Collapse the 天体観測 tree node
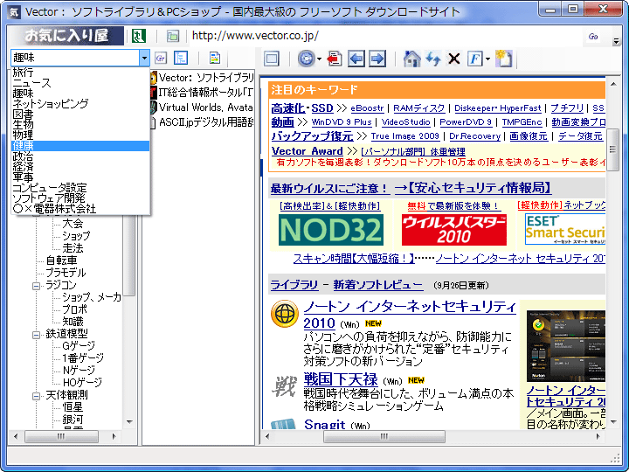This screenshot has width=629, height=472. (x=37, y=395)
